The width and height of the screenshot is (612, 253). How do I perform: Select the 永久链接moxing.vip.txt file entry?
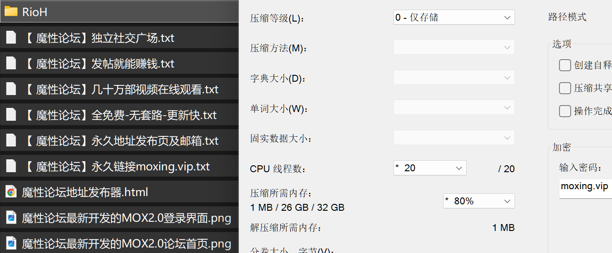coord(119,166)
